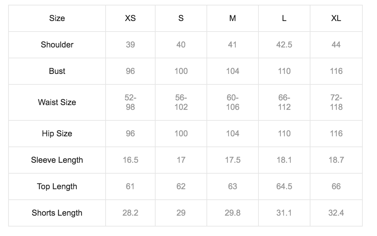Select the Shorts Length row label
This screenshot has width=377, height=236.
[x=57, y=213]
